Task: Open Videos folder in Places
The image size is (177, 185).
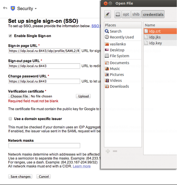Action: tap(123, 80)
